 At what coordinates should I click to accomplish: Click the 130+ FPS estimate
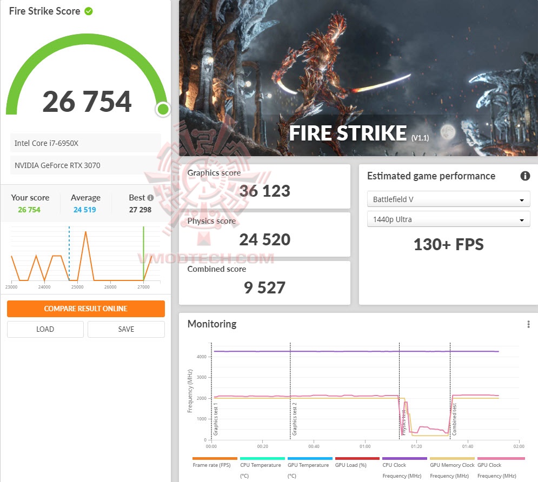pos(448,244)
